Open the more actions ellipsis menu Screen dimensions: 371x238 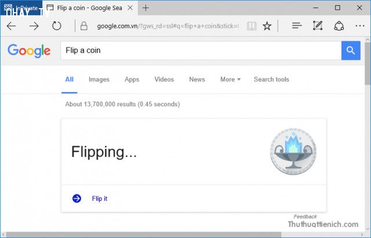[x=360, y=26]
